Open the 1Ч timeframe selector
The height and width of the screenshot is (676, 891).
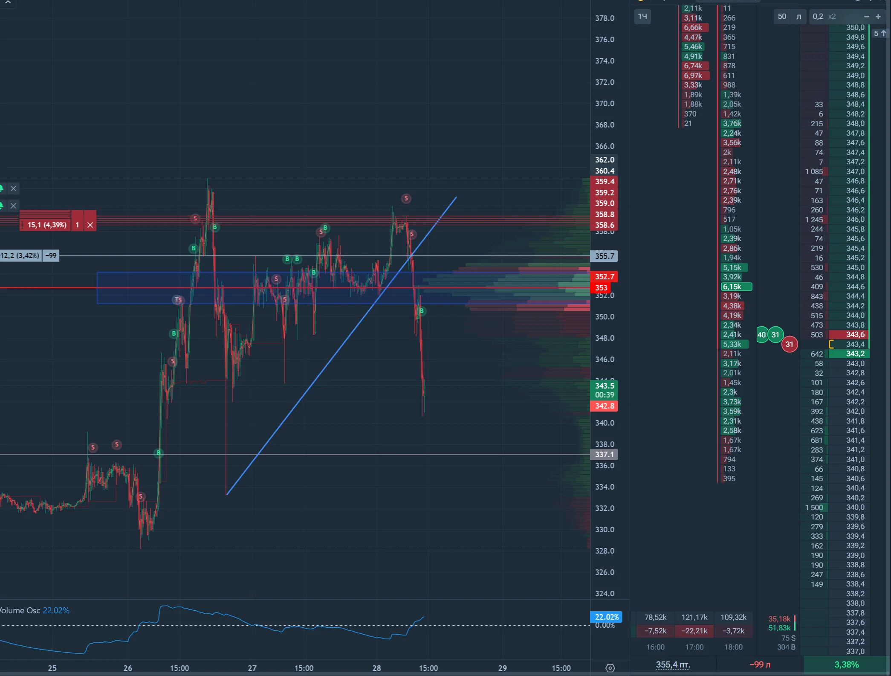pos(642,17)
